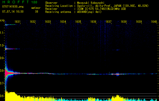Click the Receiver value ICOM IC-575
The image size is (159, 101).
tap(86, 9)
